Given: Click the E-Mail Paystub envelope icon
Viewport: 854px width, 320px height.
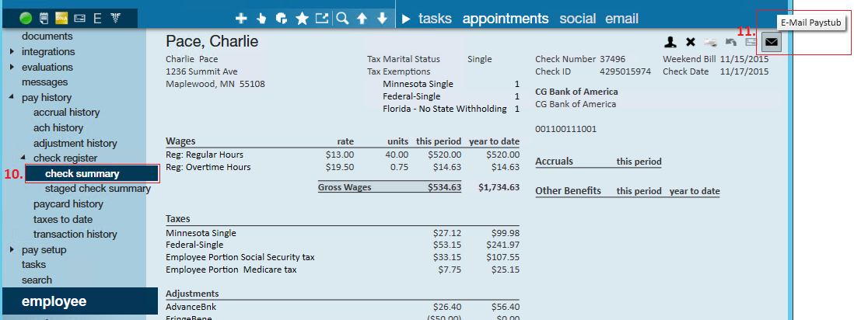Looking at the screenshot, I should point(772,42).
